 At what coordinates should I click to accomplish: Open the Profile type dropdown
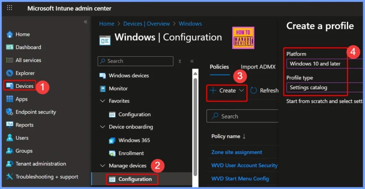(324, 87)
